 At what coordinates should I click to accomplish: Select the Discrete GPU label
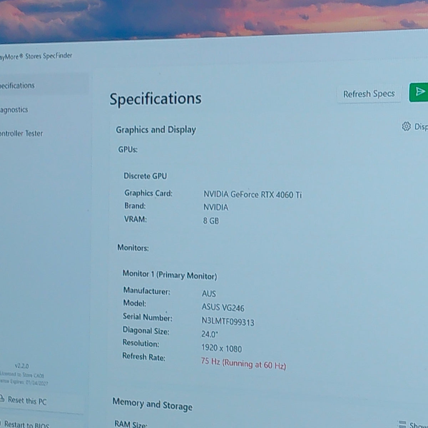pyautogui.click(x=145, y=176)
